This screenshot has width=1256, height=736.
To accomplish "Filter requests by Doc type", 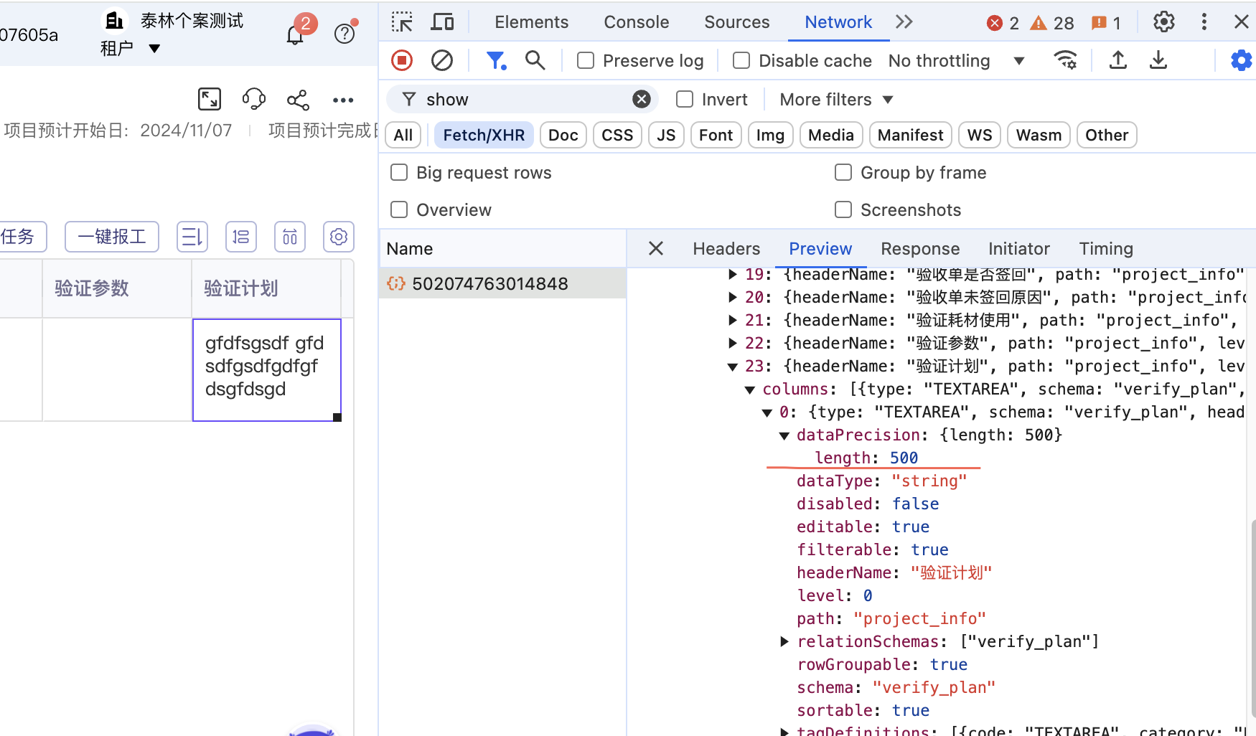I will click(x=563, y=135).
